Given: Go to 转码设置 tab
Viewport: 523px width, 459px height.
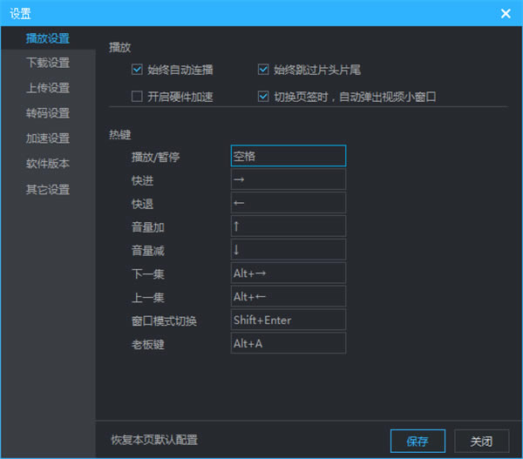Looking at the screenshot, I should tap(48, 113).
